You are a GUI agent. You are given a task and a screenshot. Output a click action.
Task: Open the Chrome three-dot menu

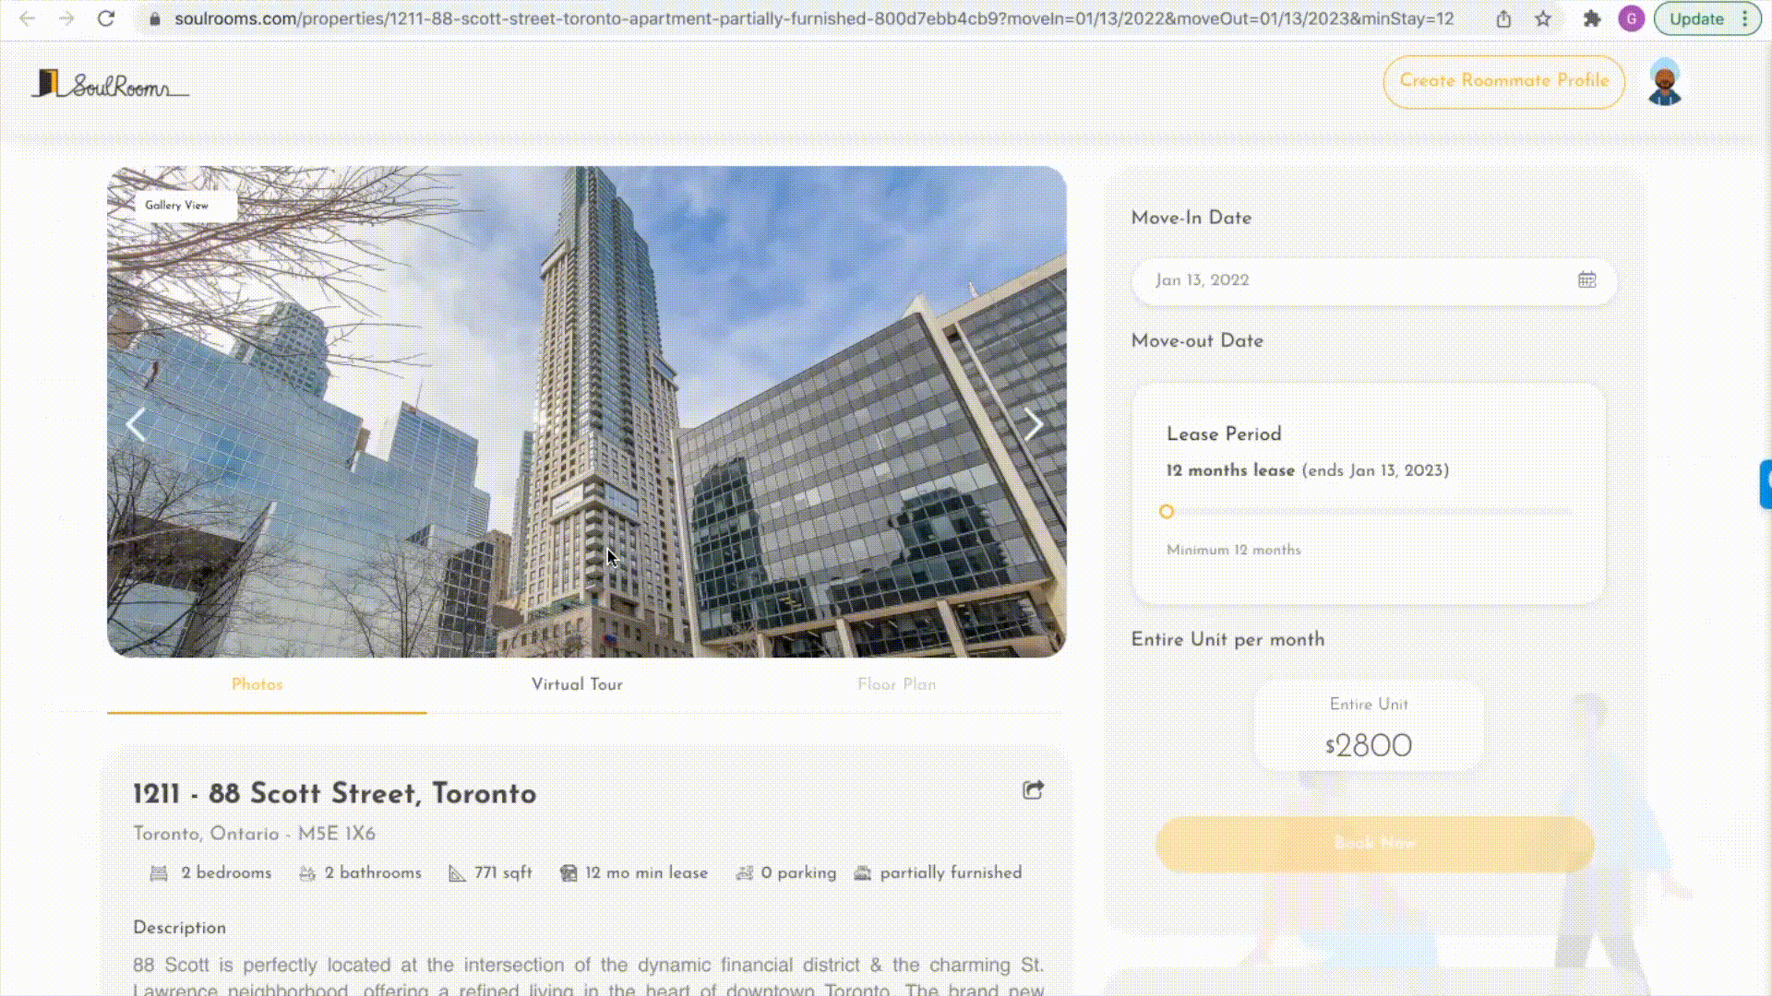click(x=1745, y=18)
